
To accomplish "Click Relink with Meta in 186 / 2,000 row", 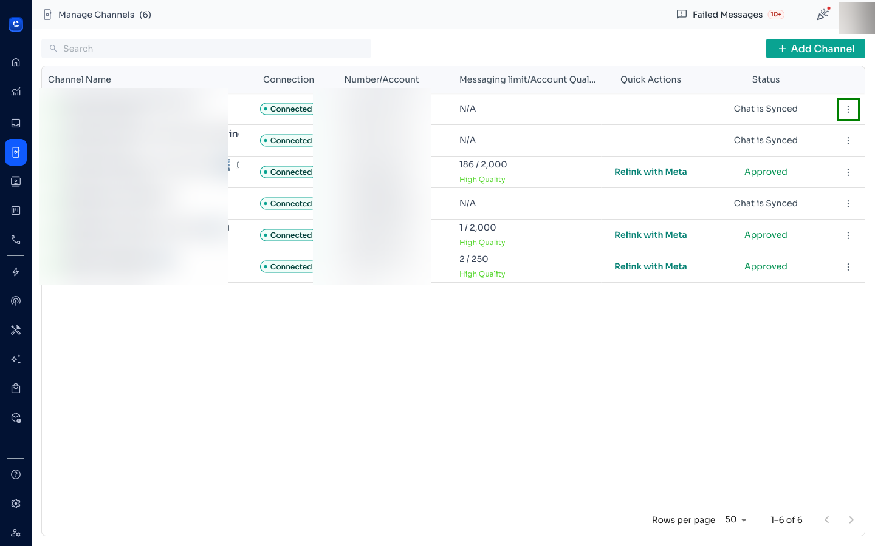I will click(650, 172).
